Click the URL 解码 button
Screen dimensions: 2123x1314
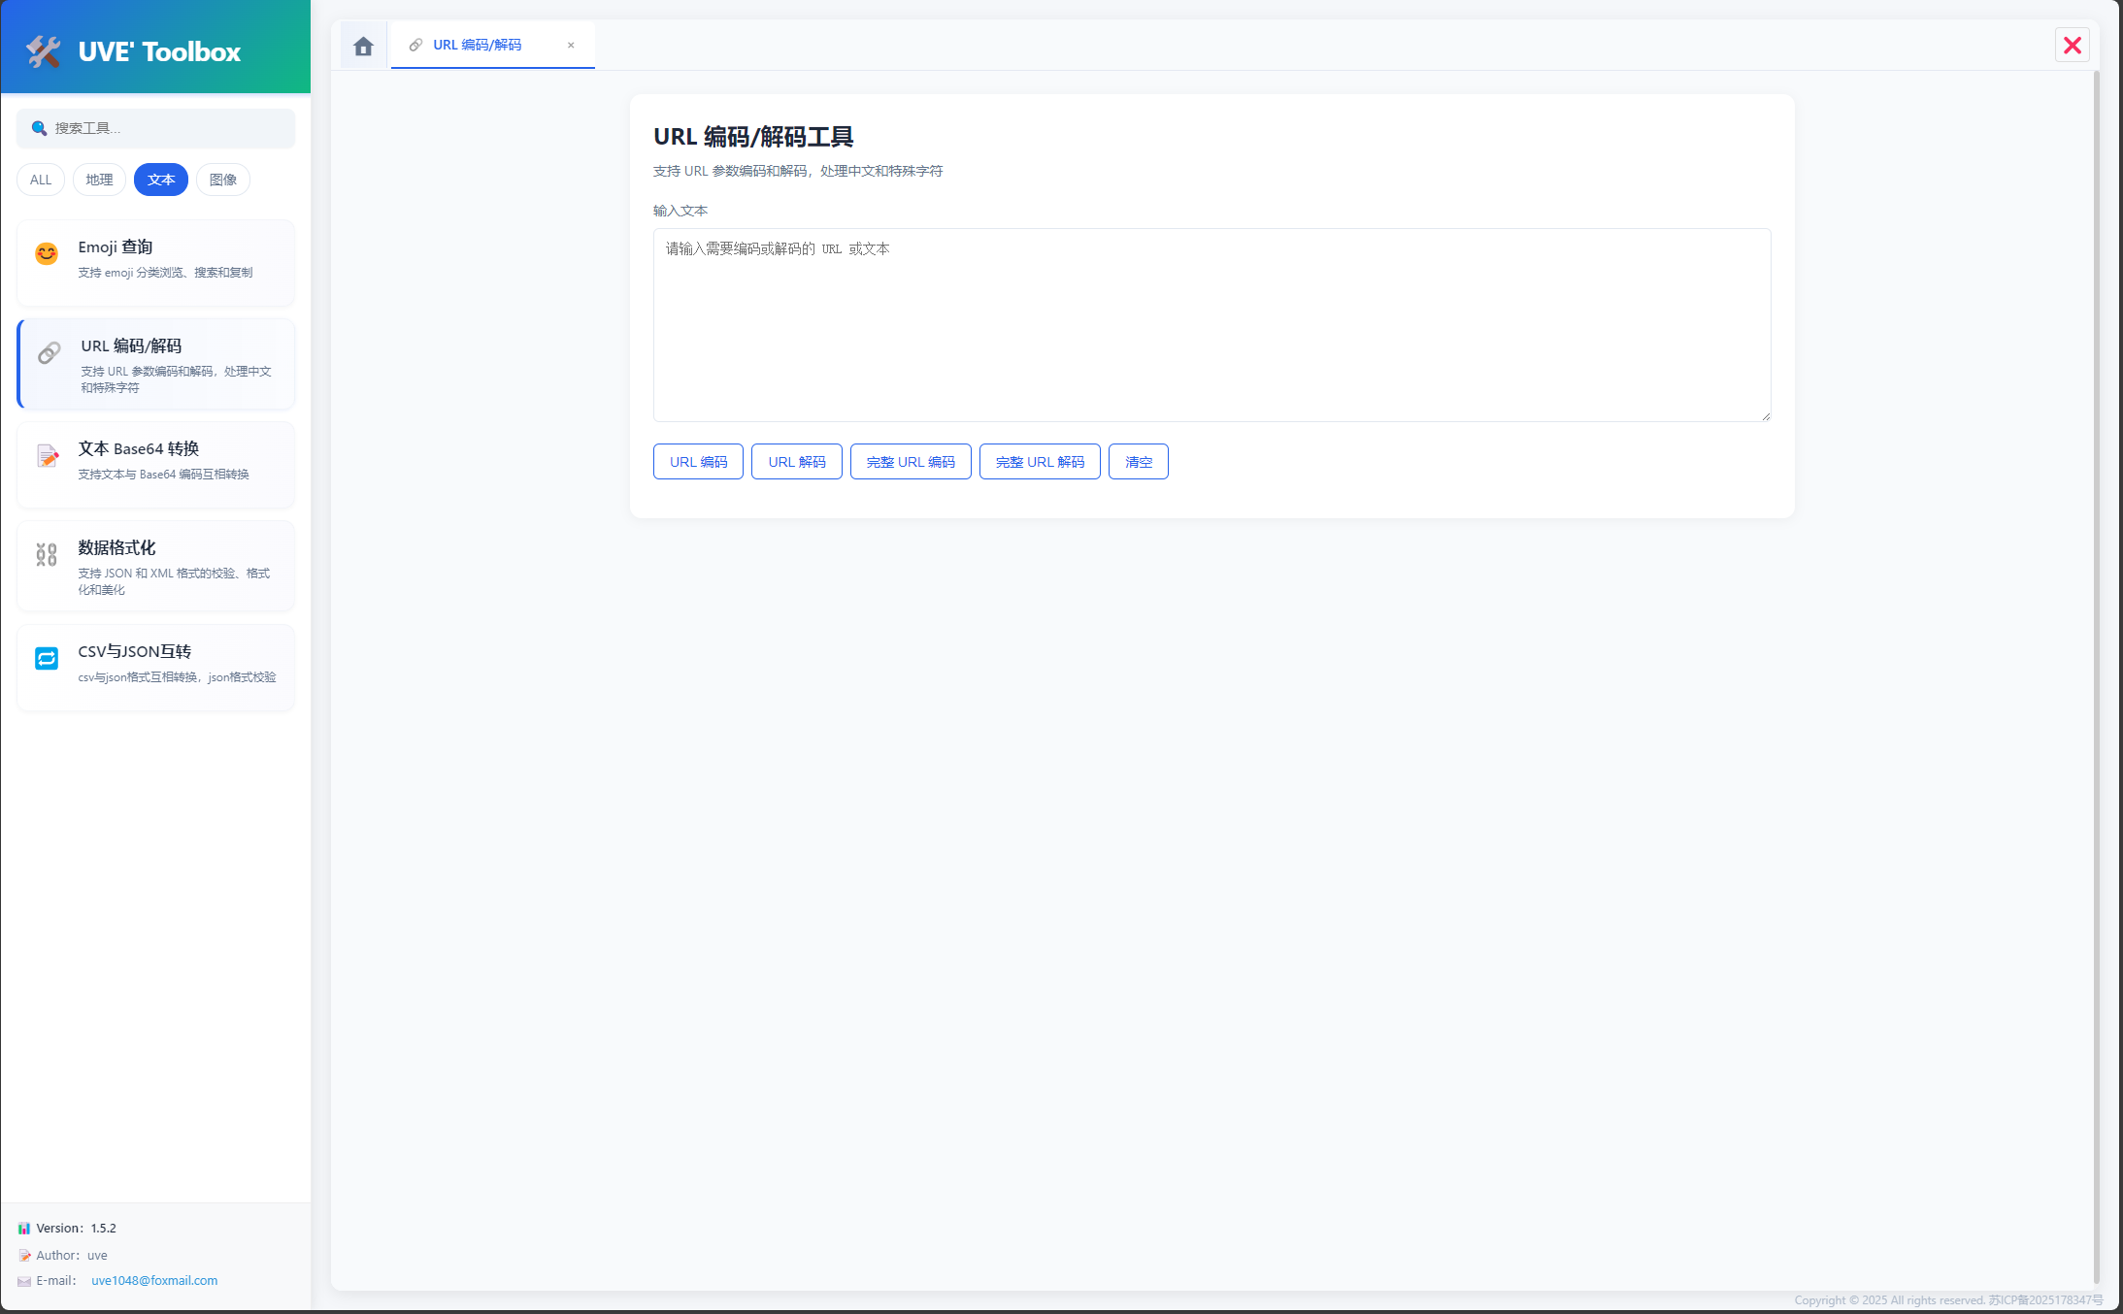[x=796, y=461]
